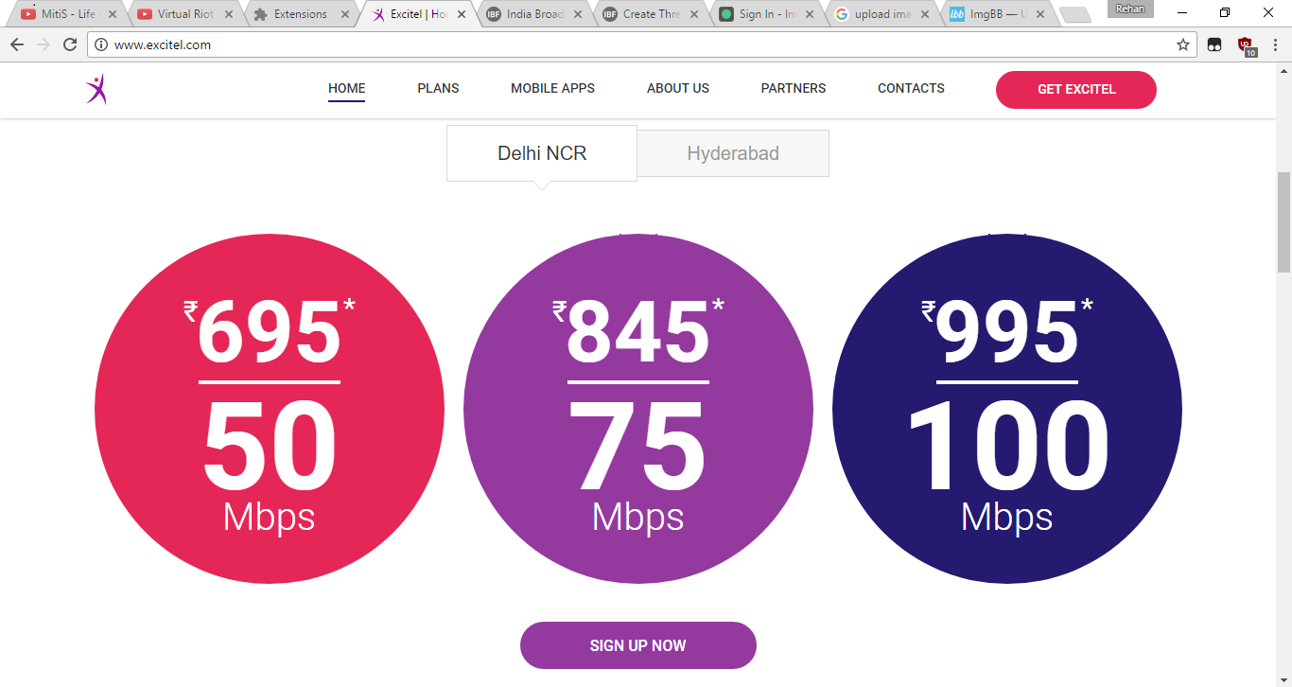Click the uBlock extension icon showing 10
The height and width of the screenshot is (687, 1292).
pos(1246,44)
